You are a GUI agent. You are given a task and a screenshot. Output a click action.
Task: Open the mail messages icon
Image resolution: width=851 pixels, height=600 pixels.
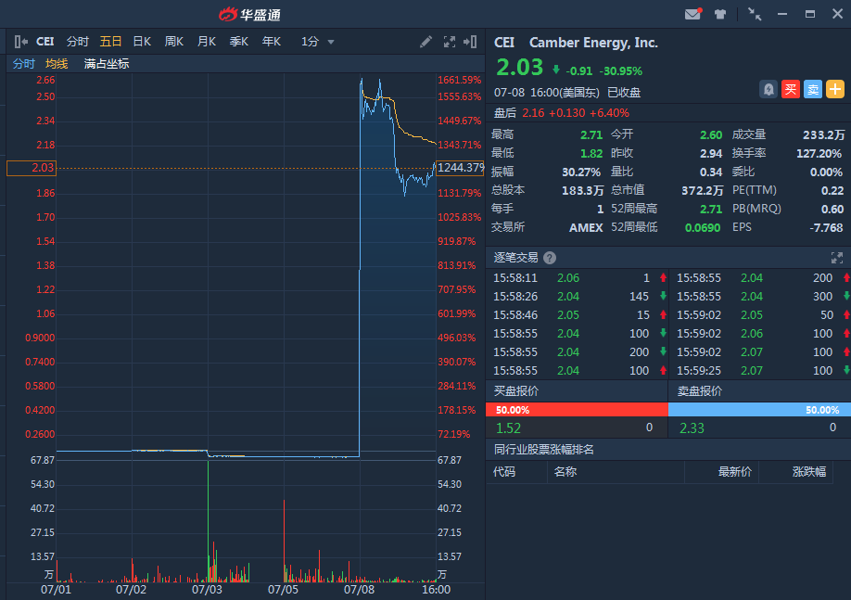pos(693,14)
